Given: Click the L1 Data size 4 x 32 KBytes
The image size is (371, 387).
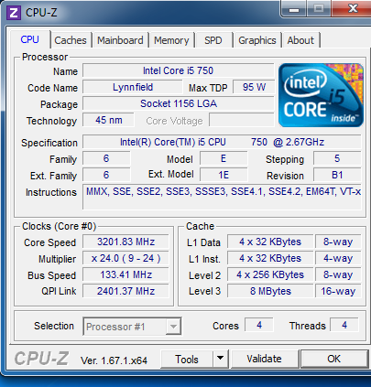Looking at the screenshot, I should [270, 242].
